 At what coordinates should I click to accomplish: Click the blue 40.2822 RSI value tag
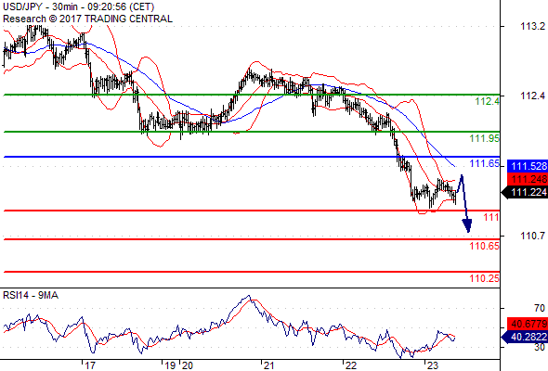[525, 337]
